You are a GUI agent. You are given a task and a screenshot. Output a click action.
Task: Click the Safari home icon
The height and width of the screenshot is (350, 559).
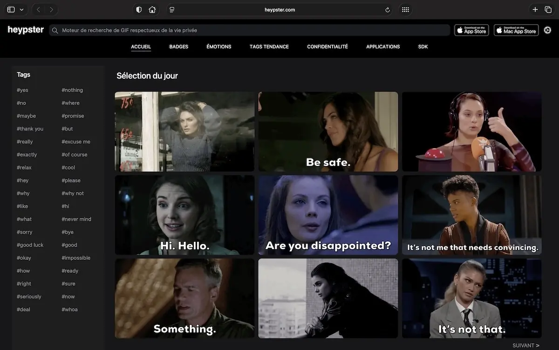152,10
